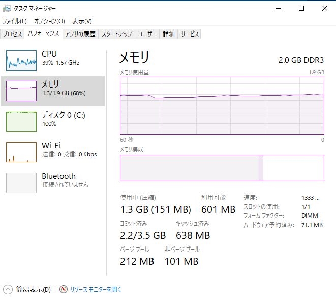This screenshot has width=336, height=302.
Task: Switch to the プロセス tab
Action: pyautogui.click(x=13, y=34)
